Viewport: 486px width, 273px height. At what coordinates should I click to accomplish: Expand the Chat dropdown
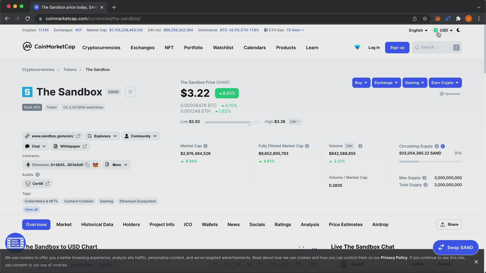coord(36,146)
